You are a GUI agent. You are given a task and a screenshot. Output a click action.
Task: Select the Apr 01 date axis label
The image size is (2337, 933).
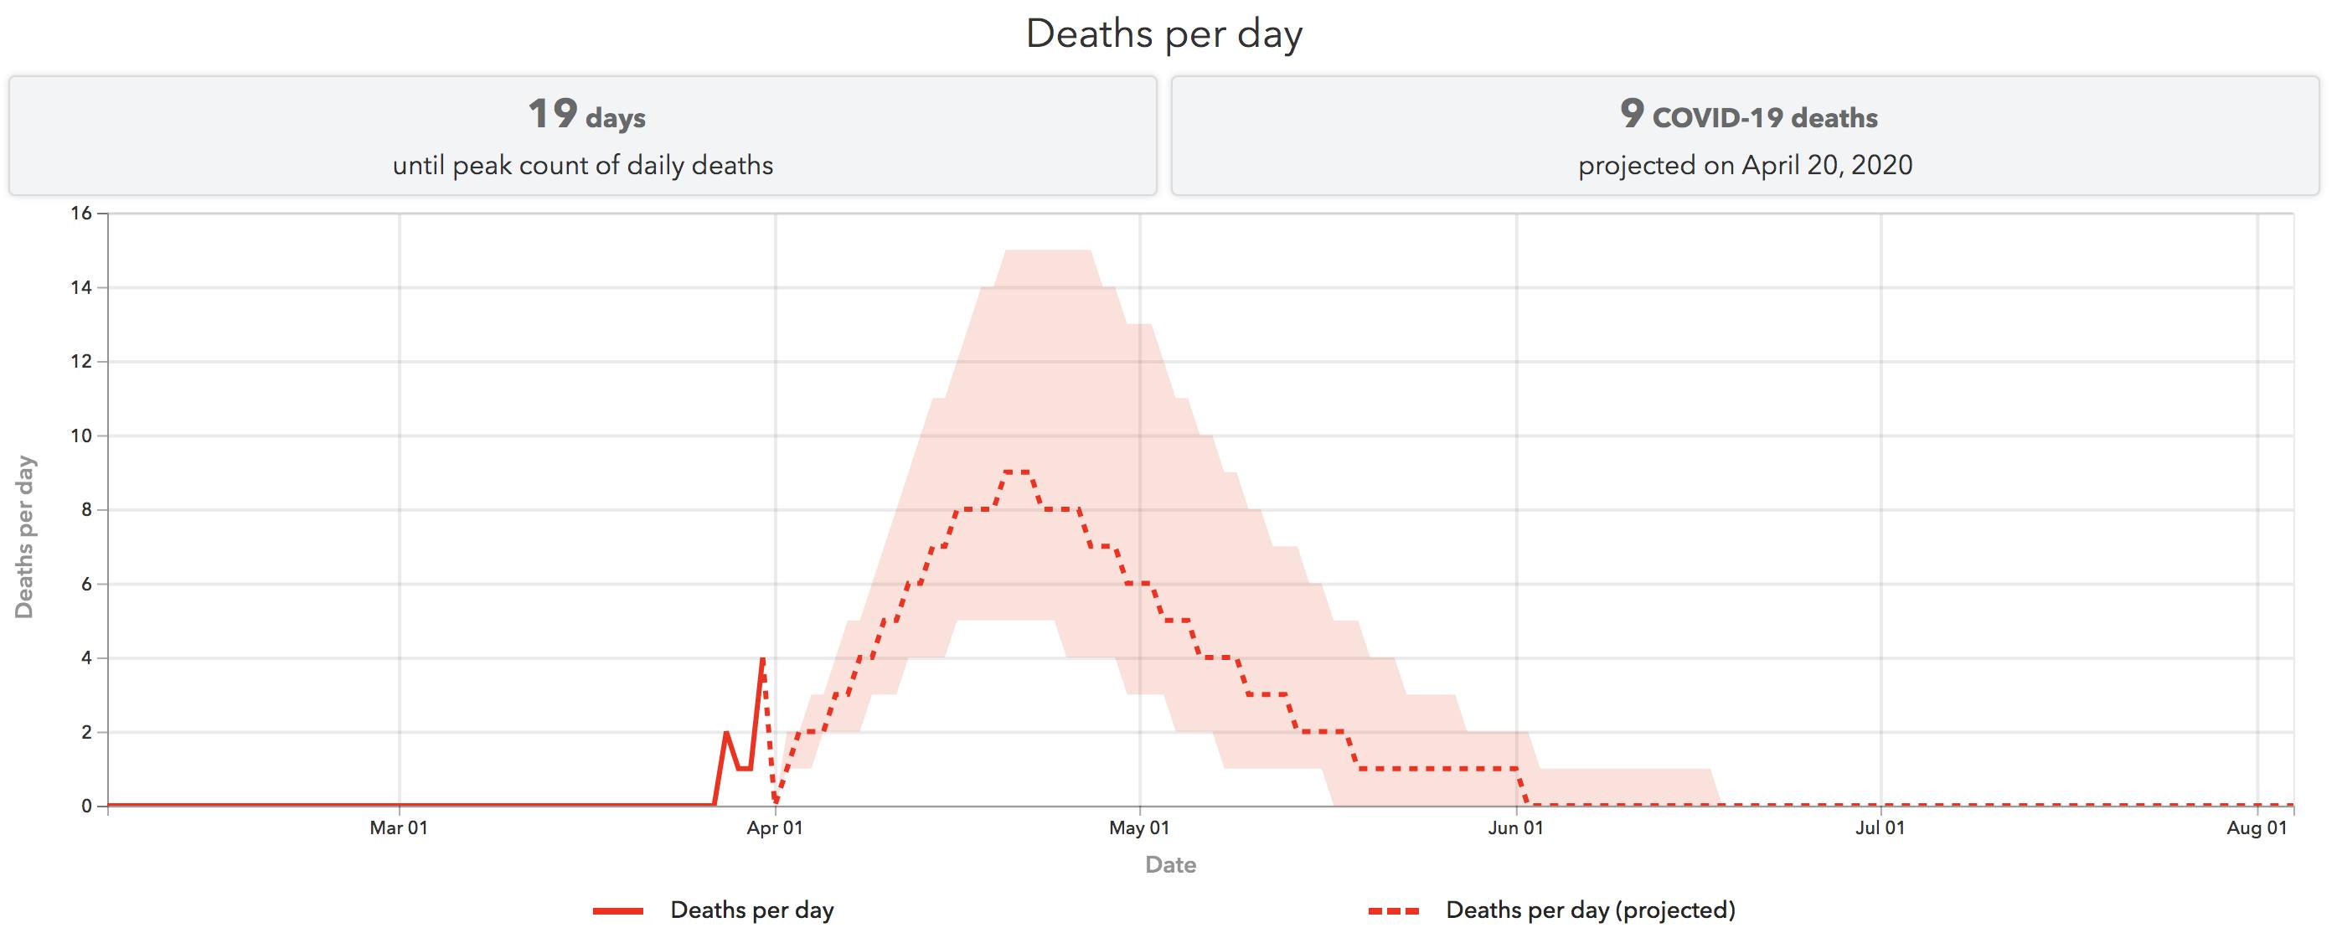click(x=775, y=827)
